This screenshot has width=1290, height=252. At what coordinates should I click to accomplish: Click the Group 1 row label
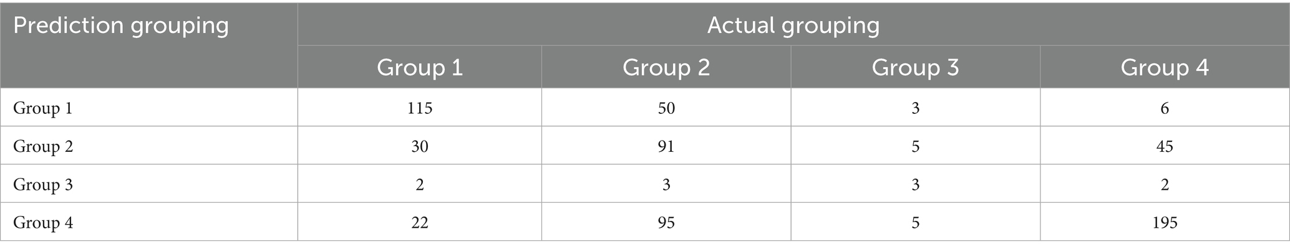(x=43, y=108)
